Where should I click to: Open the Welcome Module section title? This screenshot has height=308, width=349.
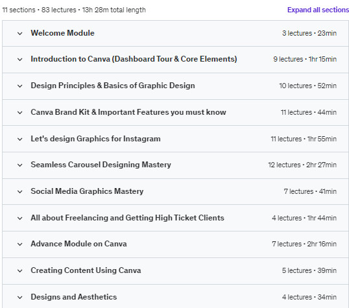62,33
